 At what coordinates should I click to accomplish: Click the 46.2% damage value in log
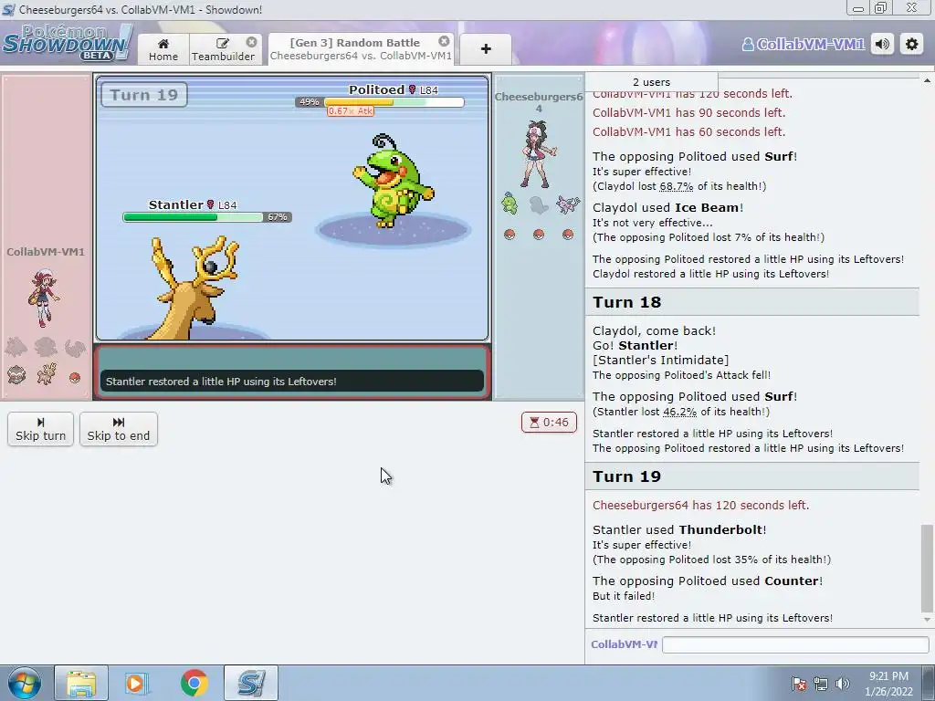click(679, 412)
